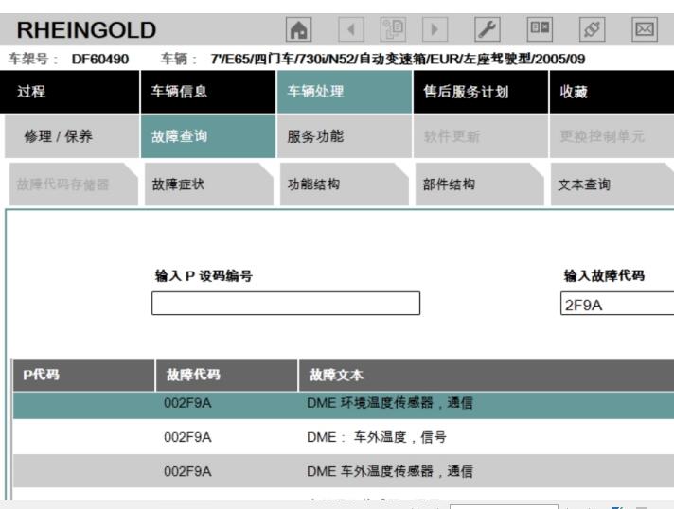
Task: Open the envelope mail icon
Action: pyautogui.click(x=645, y=29)
